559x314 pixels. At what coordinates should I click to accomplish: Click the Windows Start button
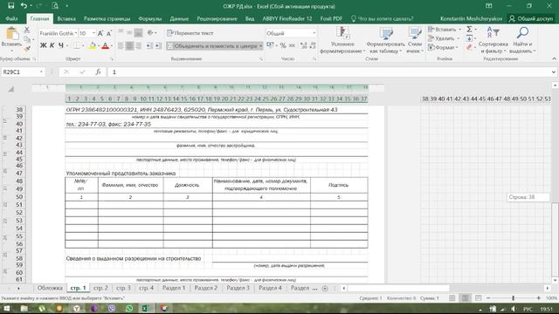tap(6, 308)
